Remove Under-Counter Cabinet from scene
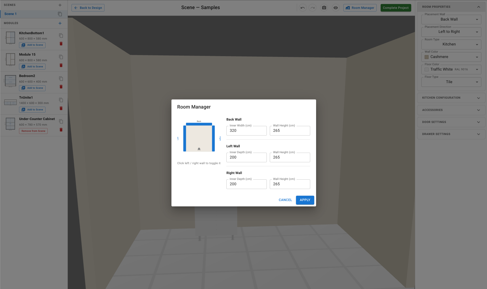 33,131
